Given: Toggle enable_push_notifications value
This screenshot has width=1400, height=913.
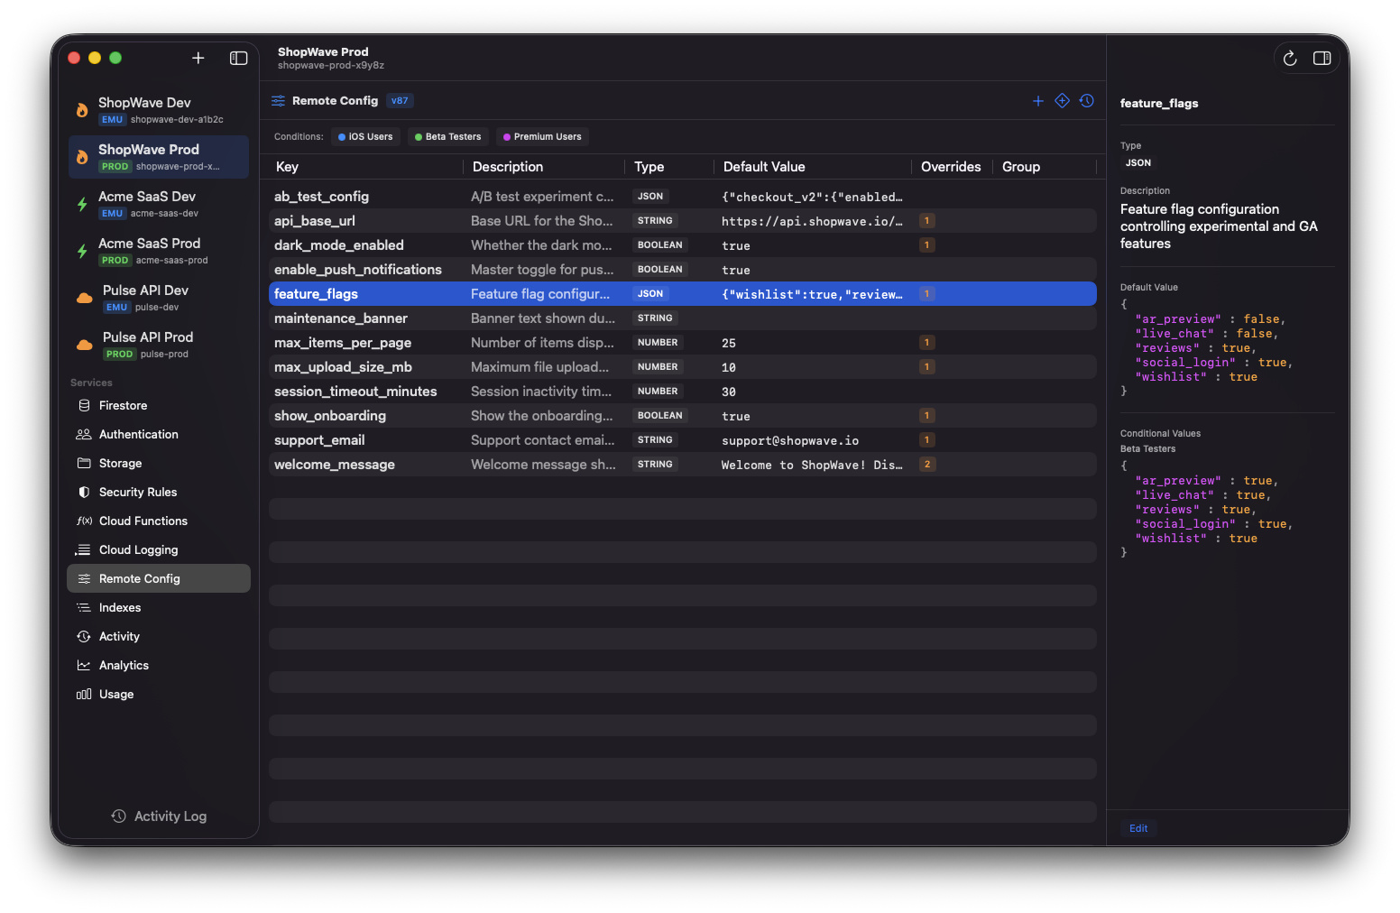Looking at the screenshot, I should (735, 269).
